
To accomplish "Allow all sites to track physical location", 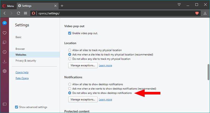I will coord(70,50).
